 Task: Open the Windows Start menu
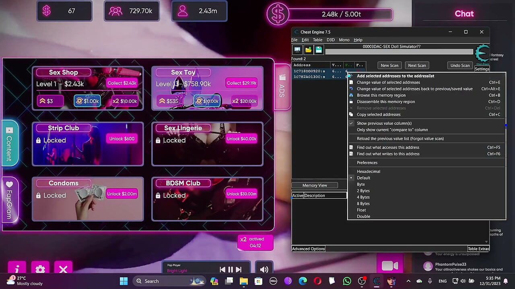tap(124, 281)
